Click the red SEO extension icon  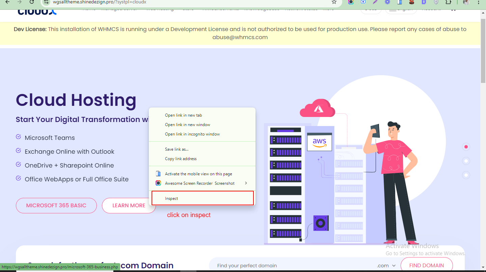pos(411,2)
